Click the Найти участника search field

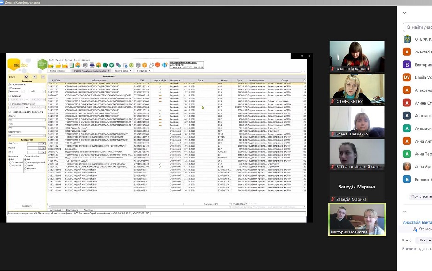417,27
